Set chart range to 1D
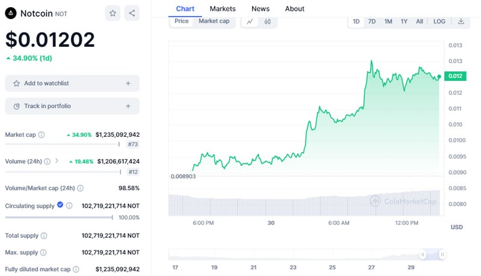The height and width of the screenshot is (276, 481). [x=356, y=22]
